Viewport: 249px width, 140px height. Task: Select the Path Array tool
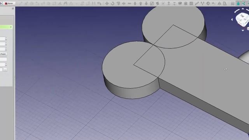(197, 3)
